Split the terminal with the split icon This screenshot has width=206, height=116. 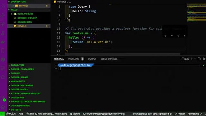[x=199, y=59]
